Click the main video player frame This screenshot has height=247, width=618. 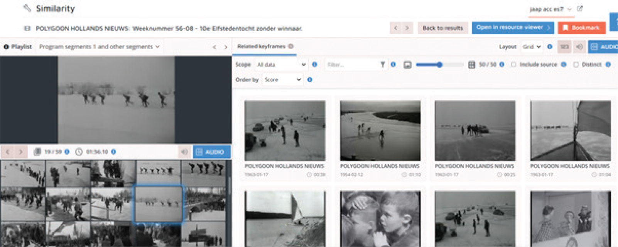point(116,100)
